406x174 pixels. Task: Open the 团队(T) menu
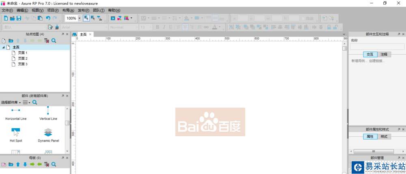(x=99, y=10)
